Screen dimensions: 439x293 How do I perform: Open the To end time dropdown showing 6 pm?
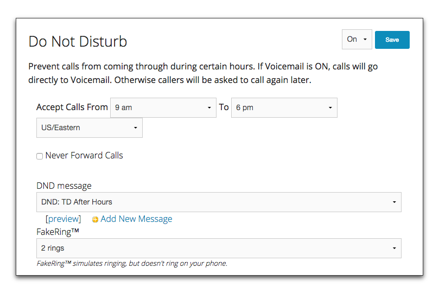click(284, 108)
